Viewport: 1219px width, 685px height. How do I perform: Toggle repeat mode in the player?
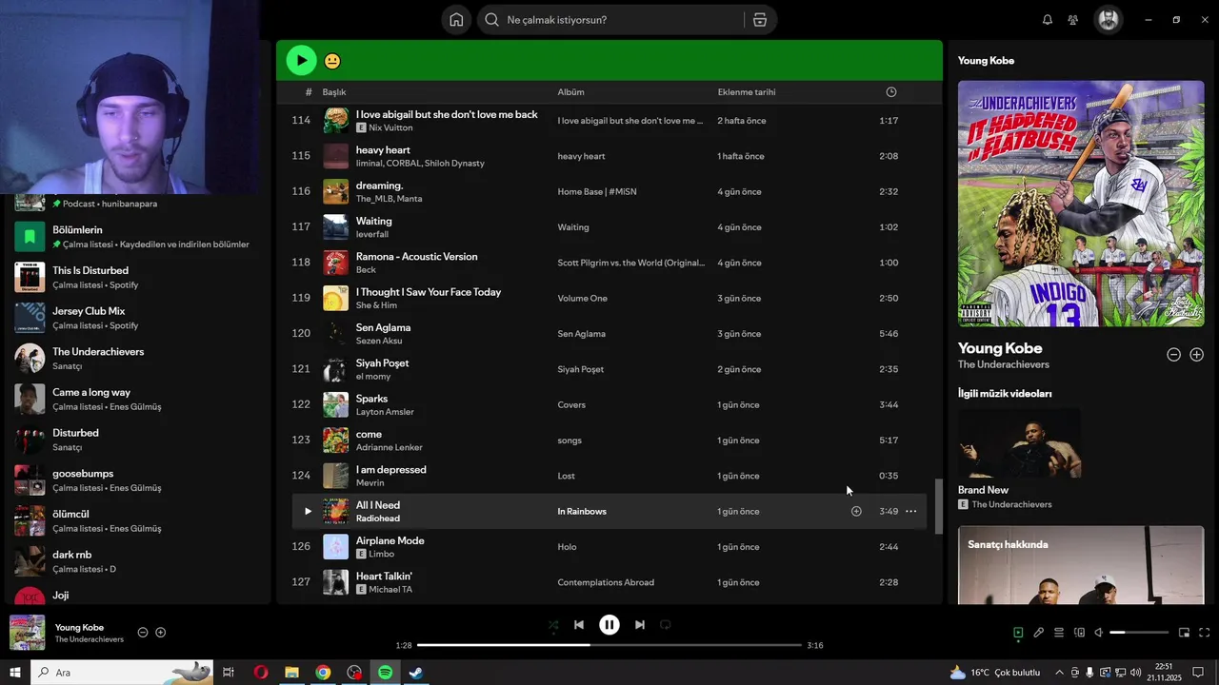(x=666, y=625)
